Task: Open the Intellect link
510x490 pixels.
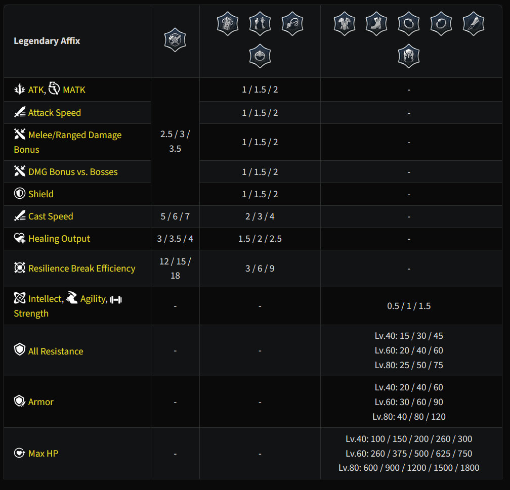Action: tap(45, 299)
